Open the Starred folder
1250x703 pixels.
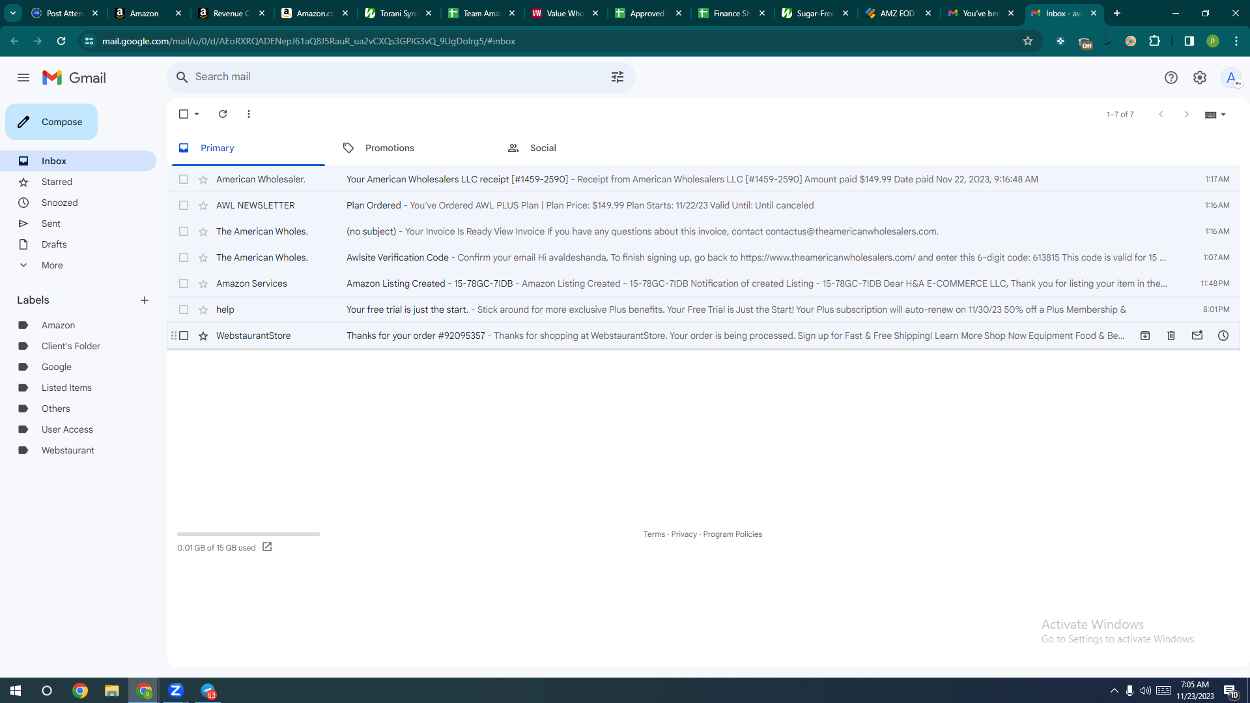57,182
